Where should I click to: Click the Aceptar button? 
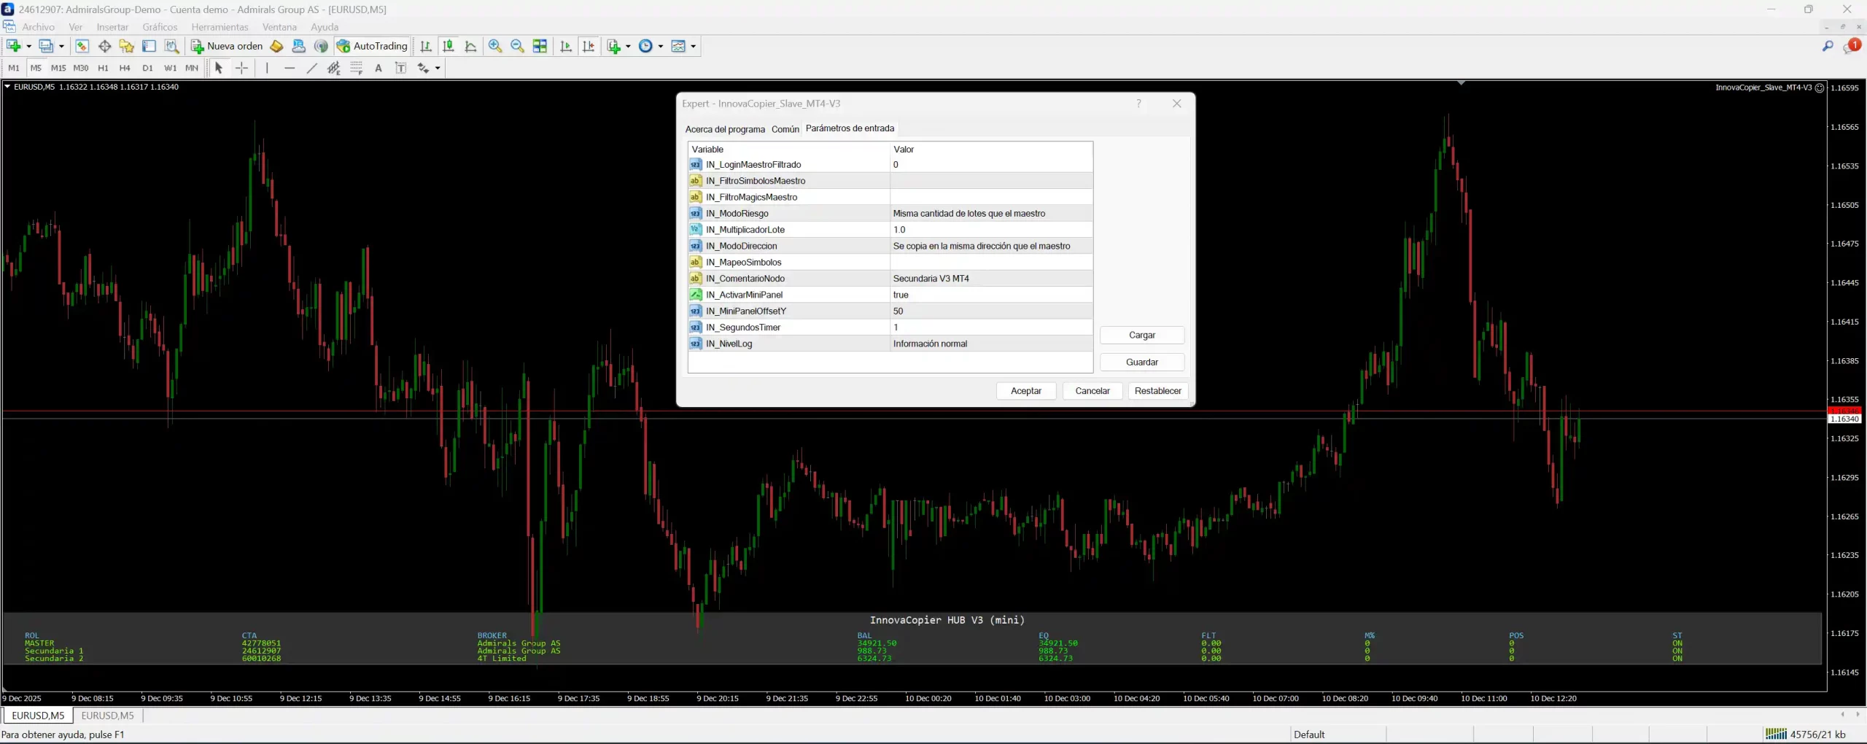[1025, 390]
